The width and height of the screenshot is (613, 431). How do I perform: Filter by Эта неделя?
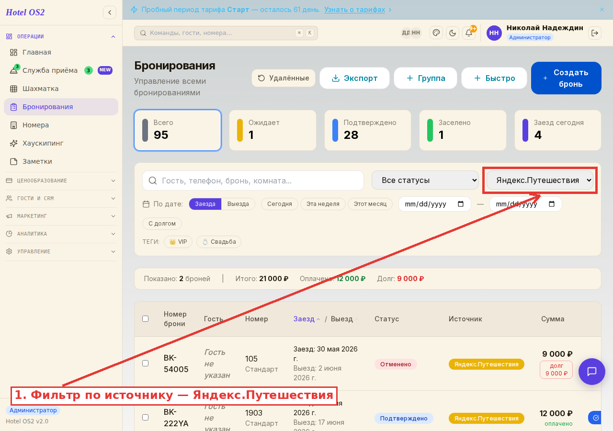point(323,204)
